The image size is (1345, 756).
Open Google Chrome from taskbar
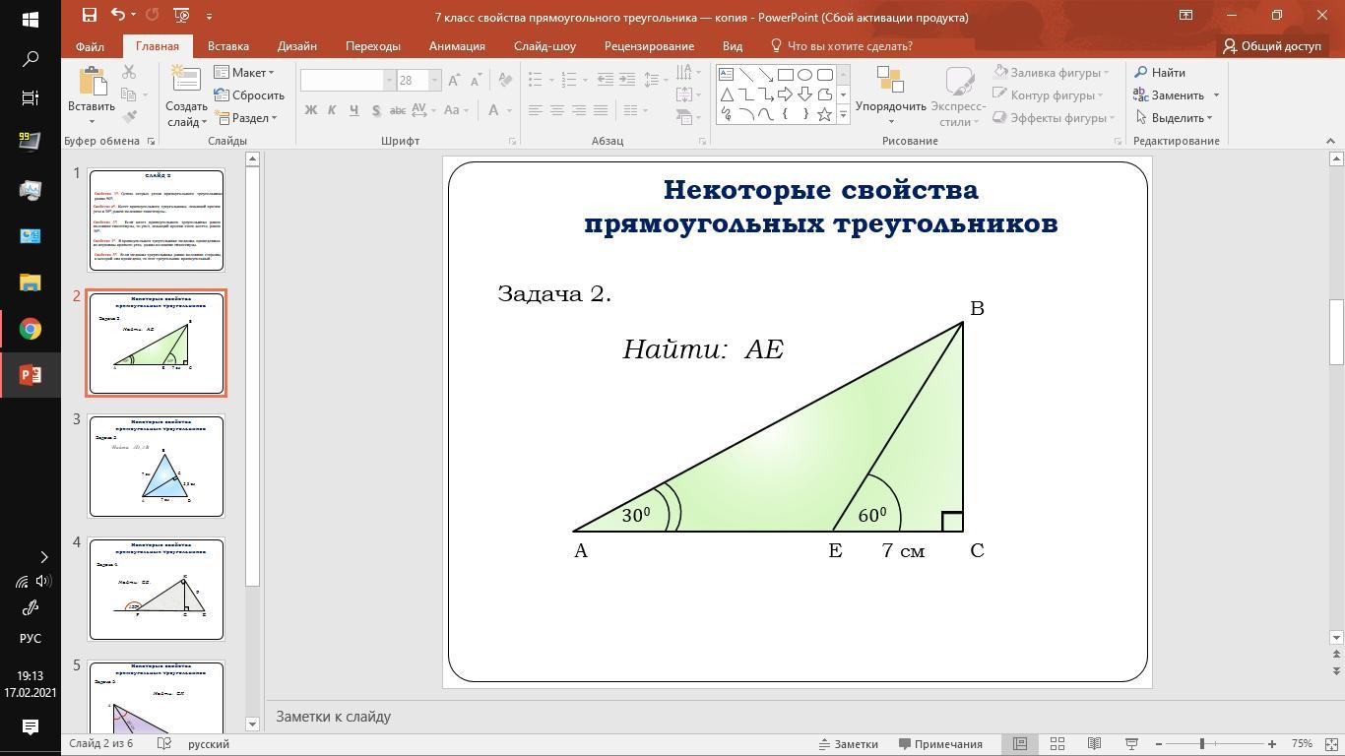click(x=30, y=329)
